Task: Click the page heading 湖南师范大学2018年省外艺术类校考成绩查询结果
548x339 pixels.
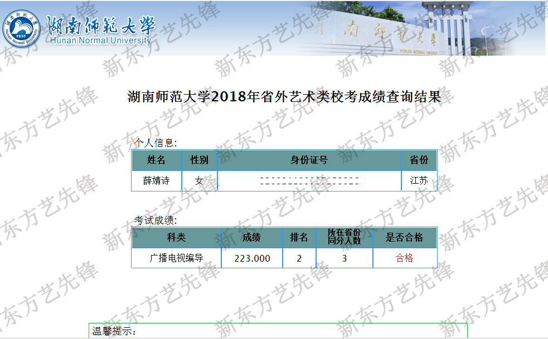Action: click(284, 97)
